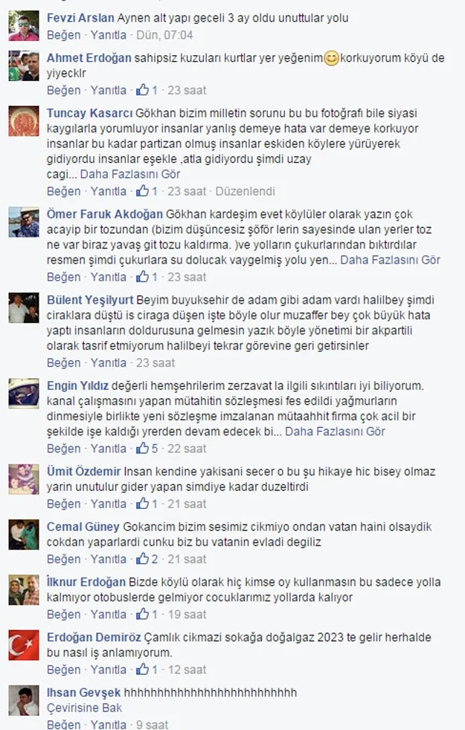The width and height of the screenshot is (465, 730).
Task: Open Fevzi Arslan's profile picture
Action: (x=24, y=25)
